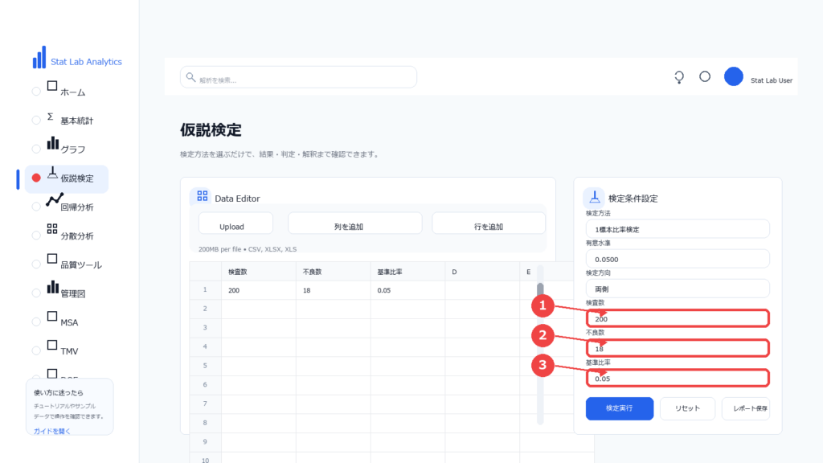Click the square icon for 品質ツール

[x=52, y=259]
